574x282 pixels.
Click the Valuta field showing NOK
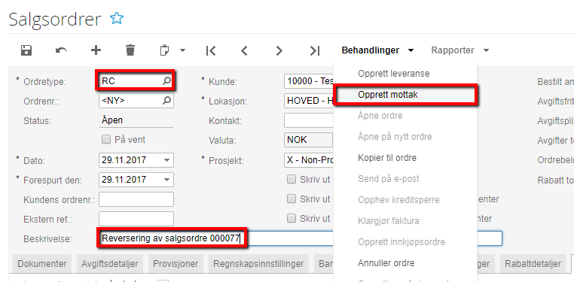pos(308,140)
